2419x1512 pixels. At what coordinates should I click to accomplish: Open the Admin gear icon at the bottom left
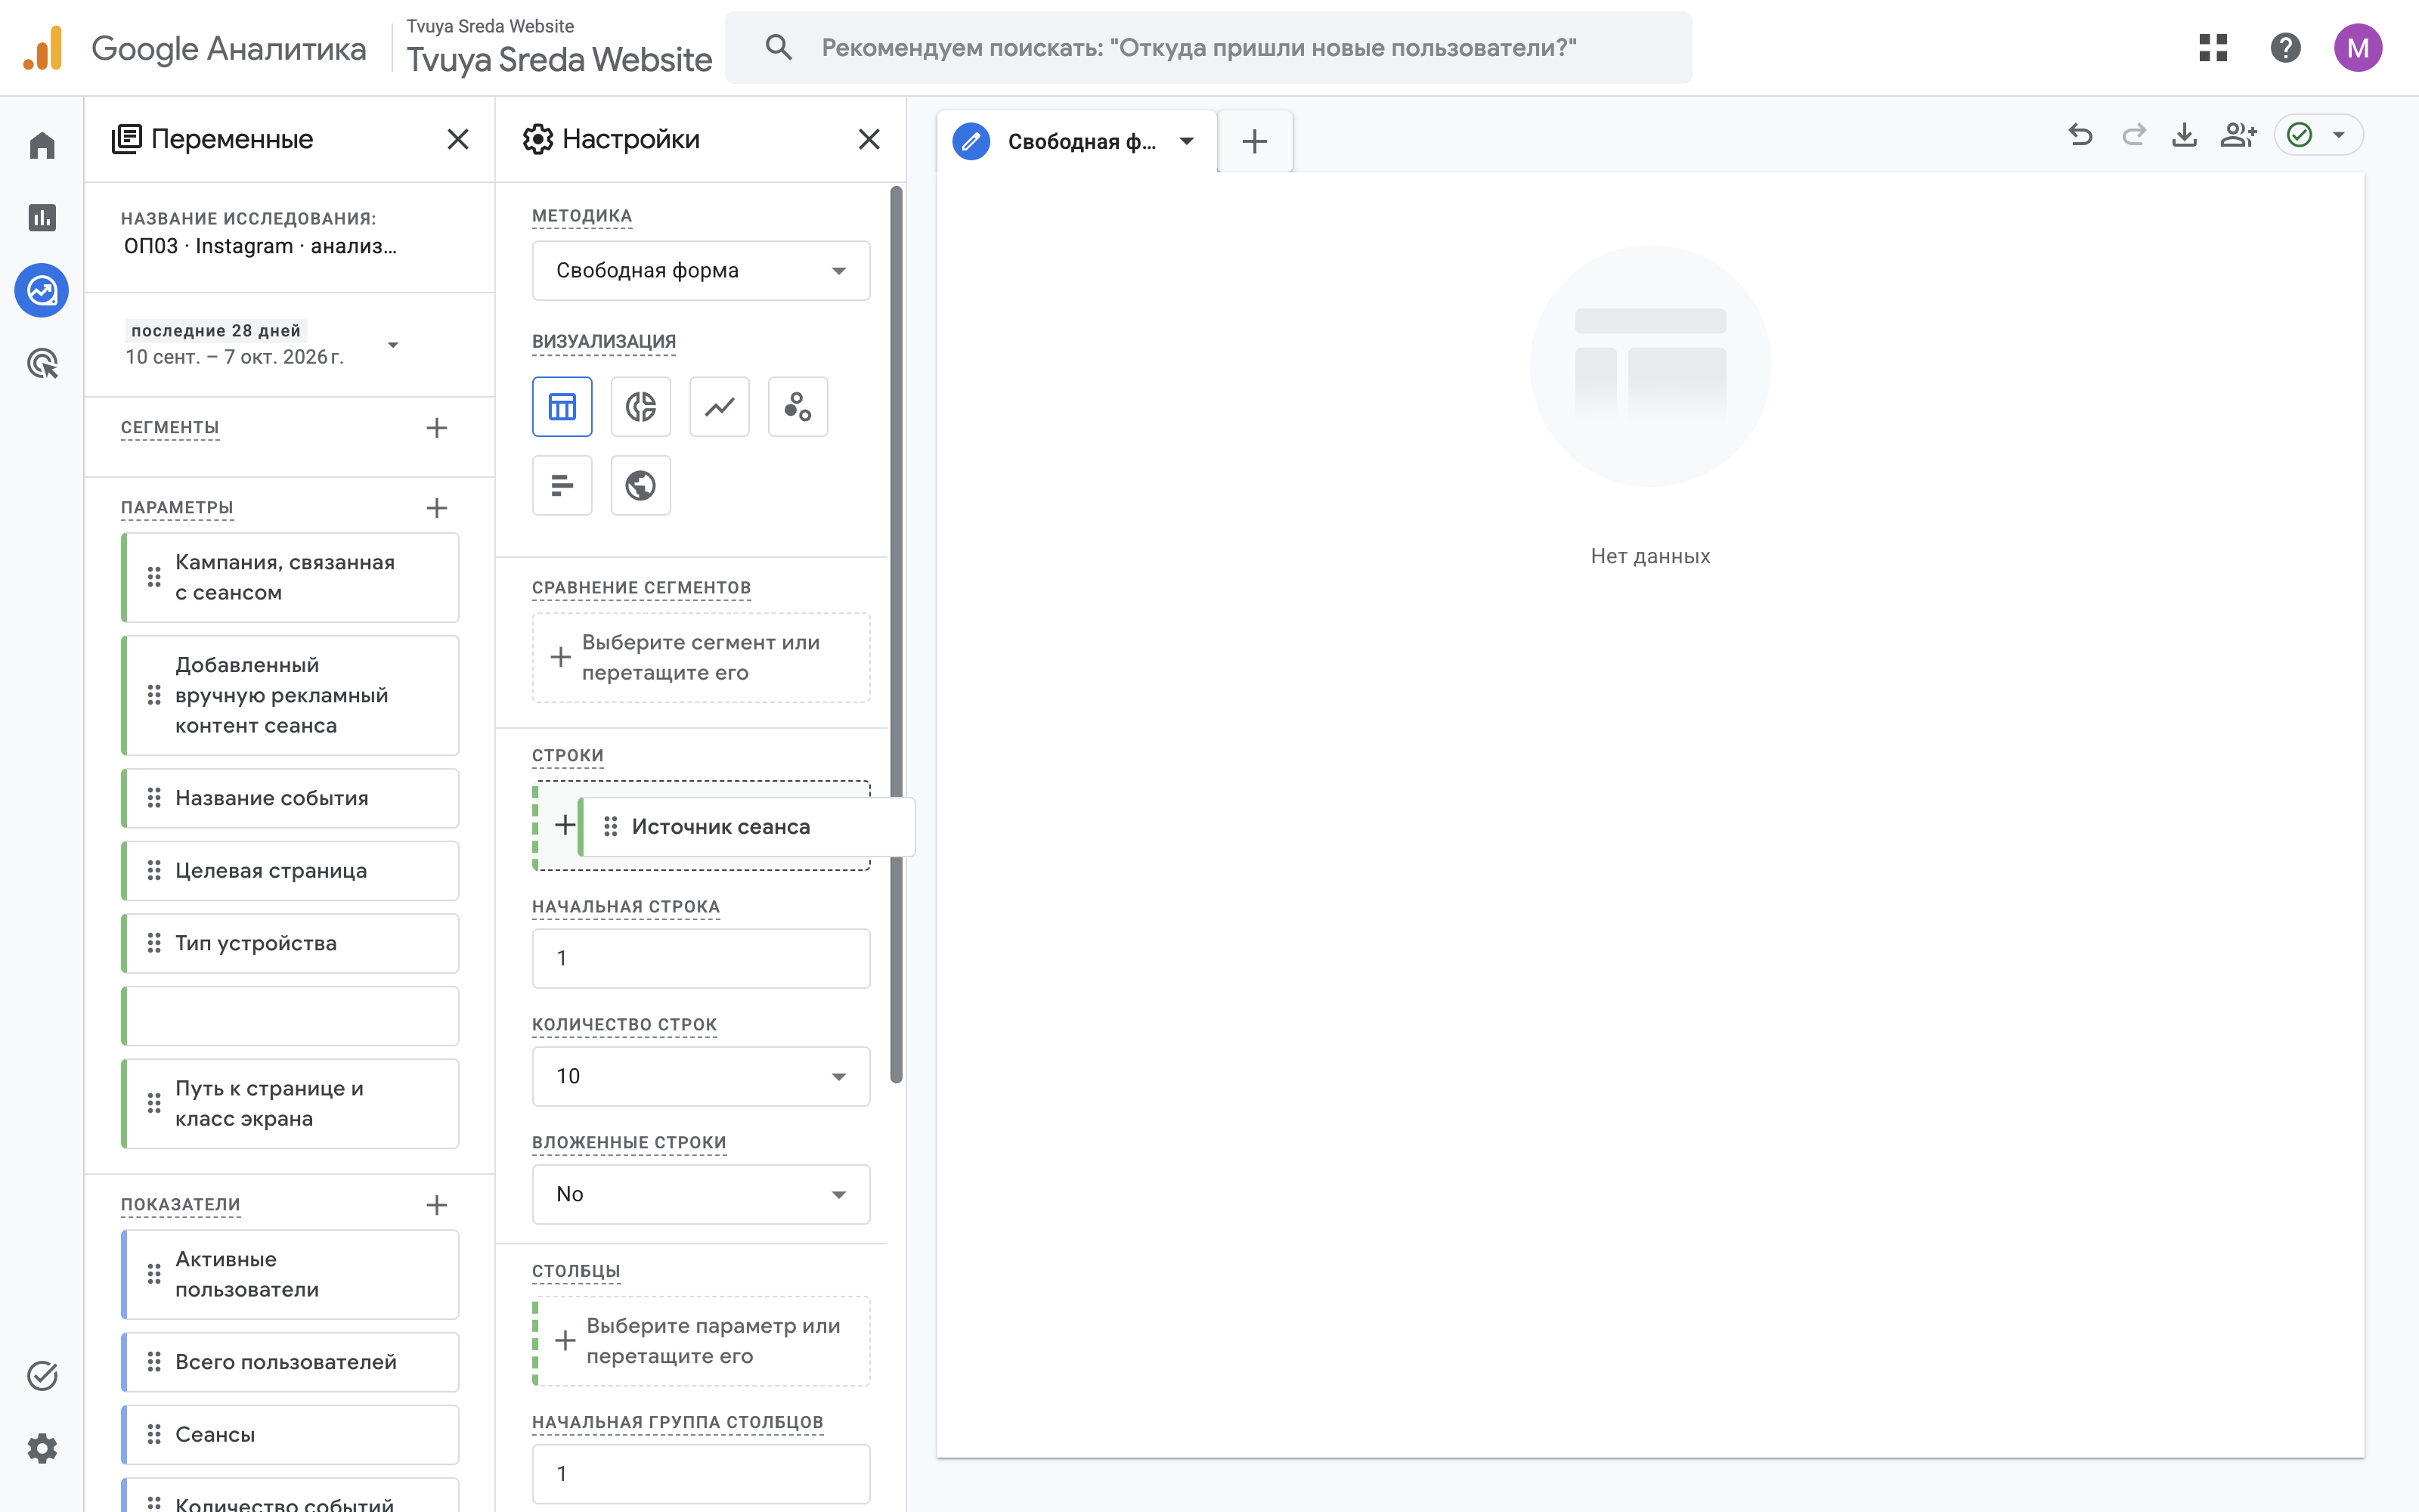tap(42, 1448)
